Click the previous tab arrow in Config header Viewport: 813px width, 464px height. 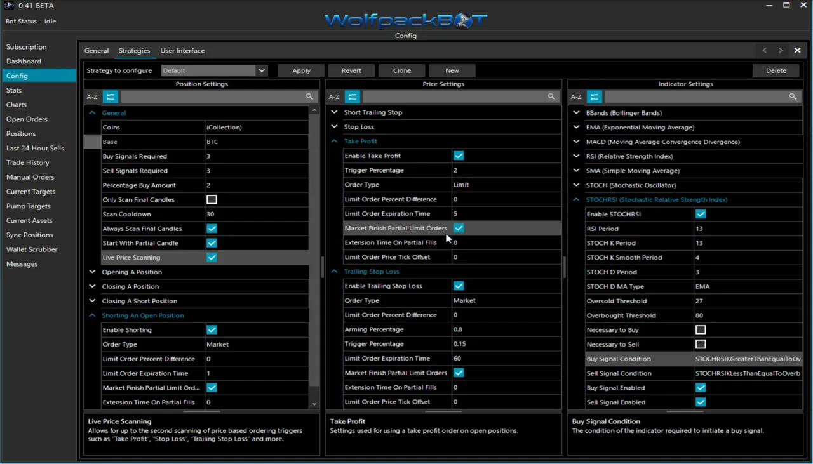click(x=764, y=50)
